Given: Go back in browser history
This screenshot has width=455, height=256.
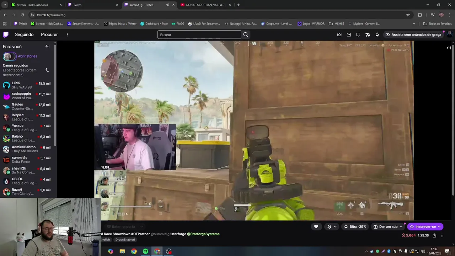Looking at the screenshot, I should (x=5, y=15).
